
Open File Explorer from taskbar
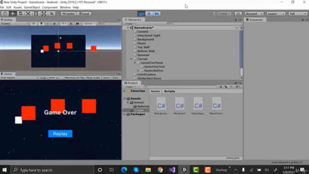148,170
